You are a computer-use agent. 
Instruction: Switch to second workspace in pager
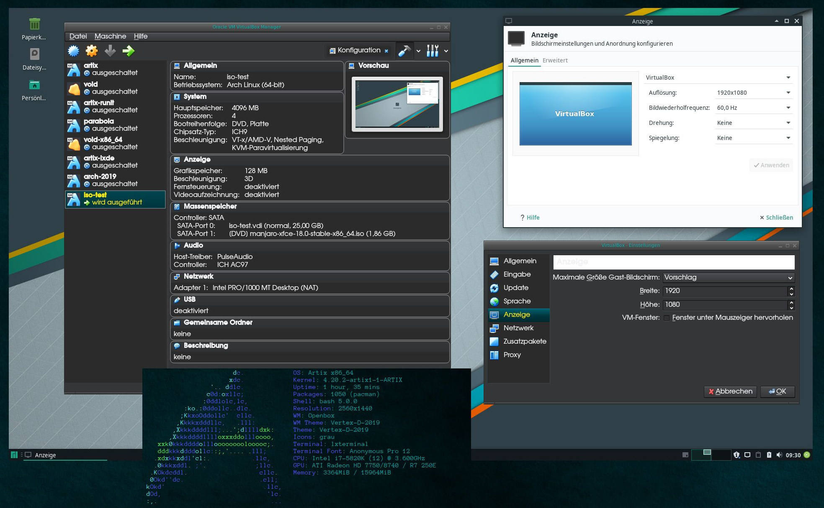(721, 455)
